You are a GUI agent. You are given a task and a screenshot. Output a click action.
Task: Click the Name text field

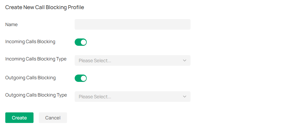coord(132,24)
